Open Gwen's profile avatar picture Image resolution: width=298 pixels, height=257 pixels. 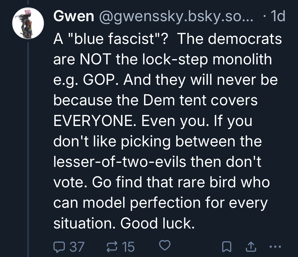click(x=28, y=23)
